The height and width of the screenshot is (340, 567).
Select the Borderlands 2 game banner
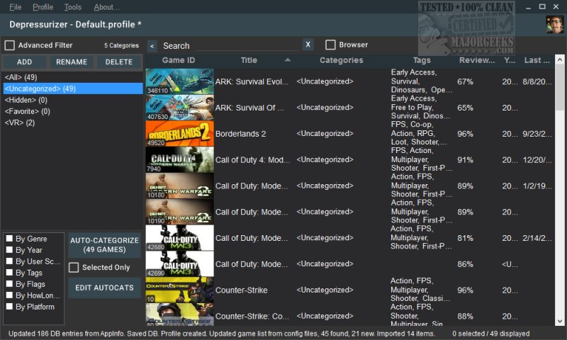(179, 133)
